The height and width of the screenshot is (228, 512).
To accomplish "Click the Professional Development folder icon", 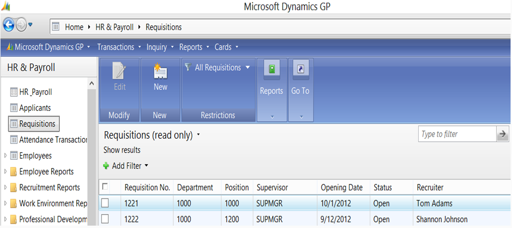I will (x=13, y=219).
